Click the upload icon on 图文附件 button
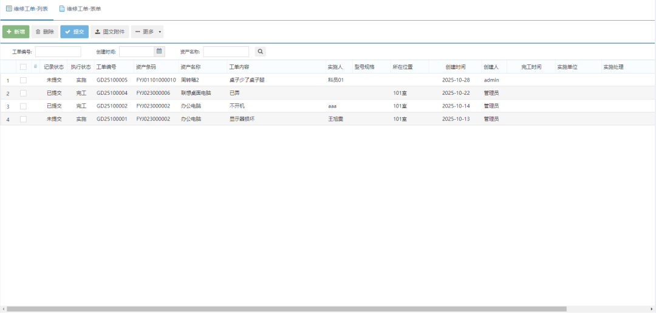The image size is (656, 313). pyautogui.click(x=98, y=32)
